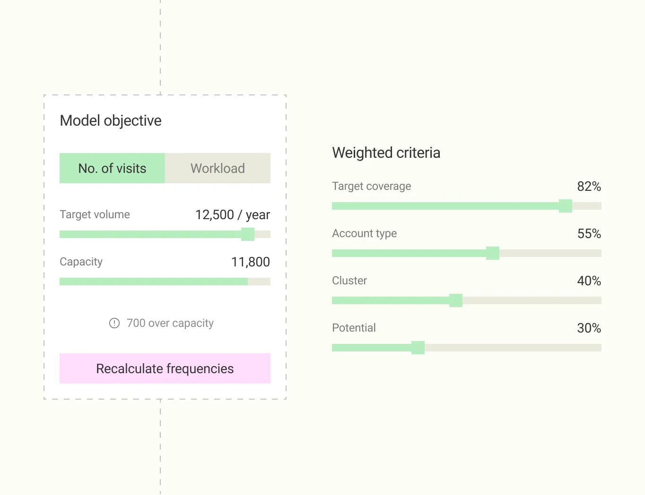Click the Target volume label
The width and height of the screenshot is (645, 495).
tap(95, 214)
